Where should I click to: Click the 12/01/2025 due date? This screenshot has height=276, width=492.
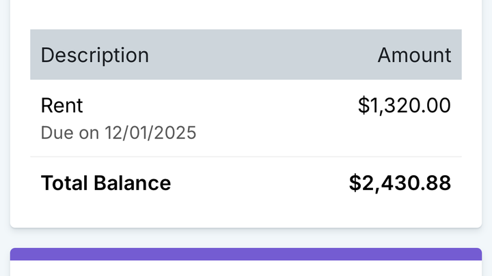(150, 132)
